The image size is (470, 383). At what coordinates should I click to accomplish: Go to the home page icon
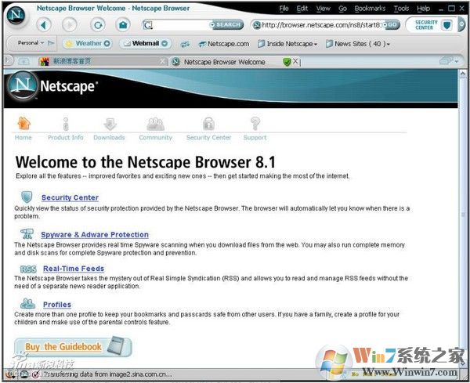(x=123, y=25)
